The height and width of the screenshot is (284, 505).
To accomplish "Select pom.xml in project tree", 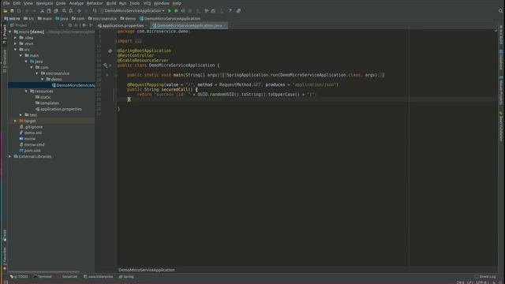I will [x=30, y=151].
